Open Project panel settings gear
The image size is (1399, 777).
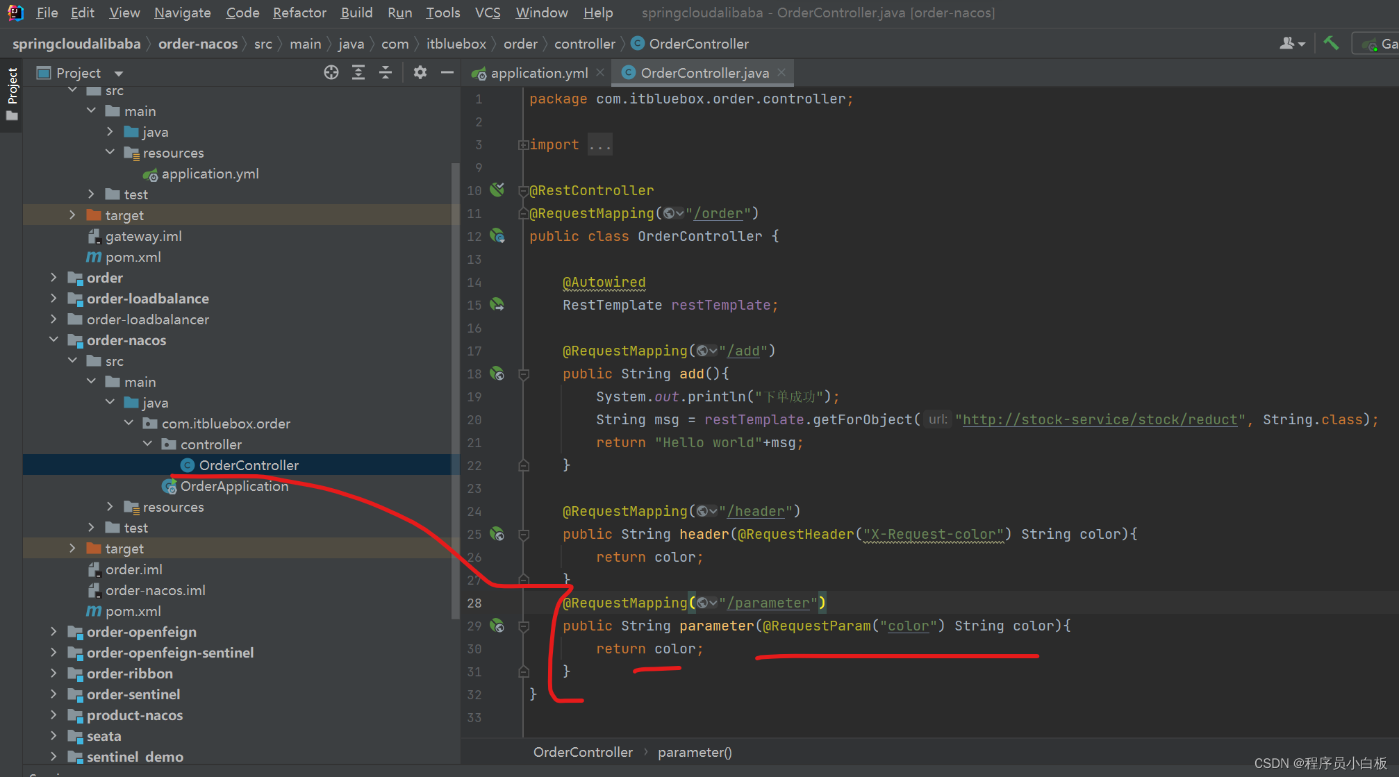420,72
